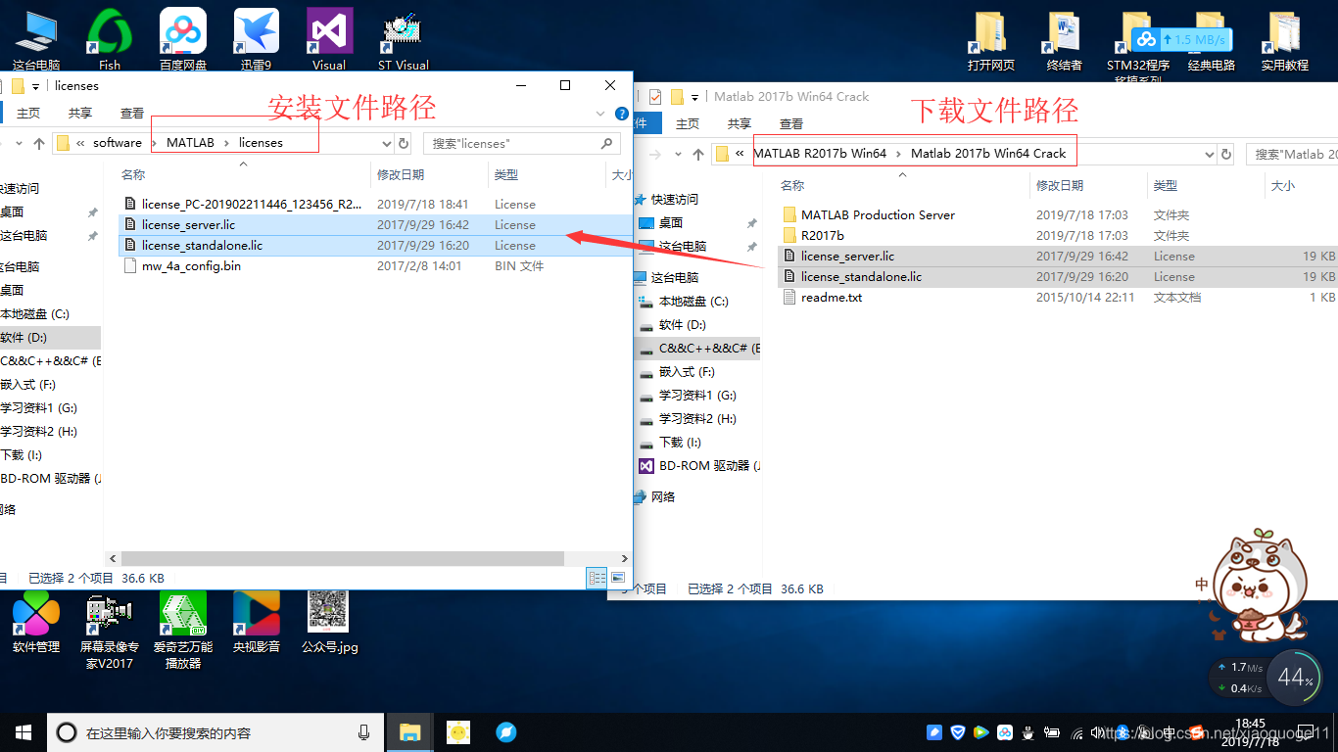This screenshot has width=1338, height=752.
Task: Open recent locations dropdown in Crack window
Action: 680,154
